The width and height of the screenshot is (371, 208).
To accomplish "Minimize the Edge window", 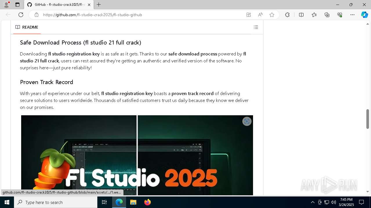I will 338,5.
